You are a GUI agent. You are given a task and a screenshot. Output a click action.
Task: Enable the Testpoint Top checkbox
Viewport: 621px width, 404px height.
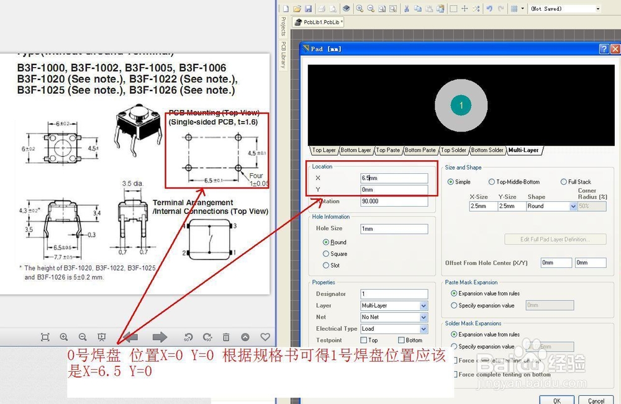[x=363, y=340]
